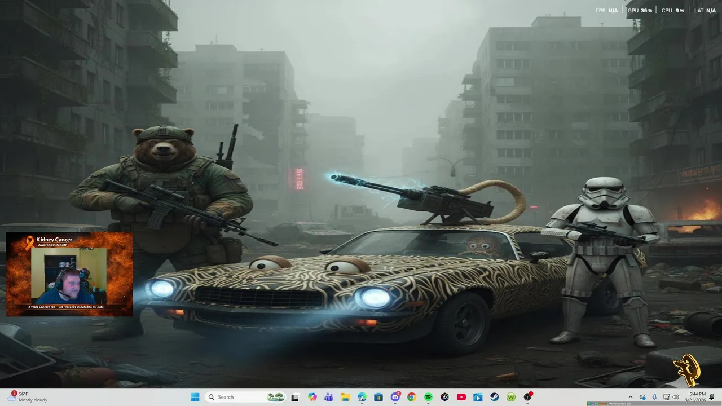Launch Microsoft Copilot from the taskbar
The image size is (722, 406).
[x=312, y=397]
